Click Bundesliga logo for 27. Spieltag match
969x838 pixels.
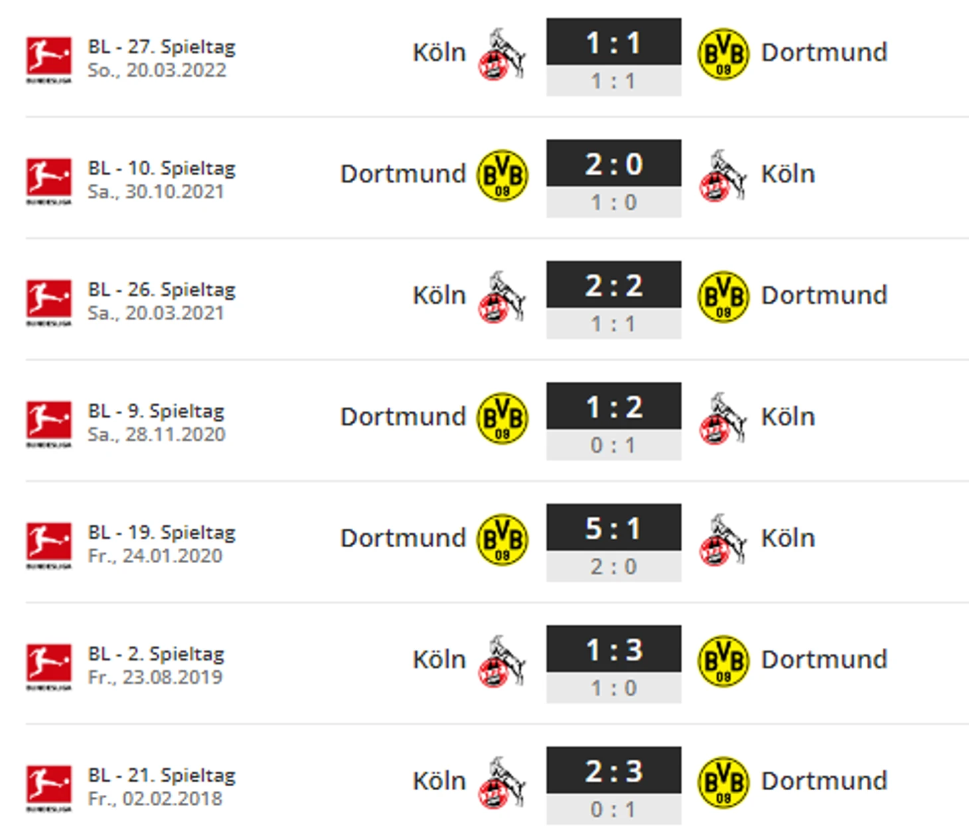(x=48, y=59)
